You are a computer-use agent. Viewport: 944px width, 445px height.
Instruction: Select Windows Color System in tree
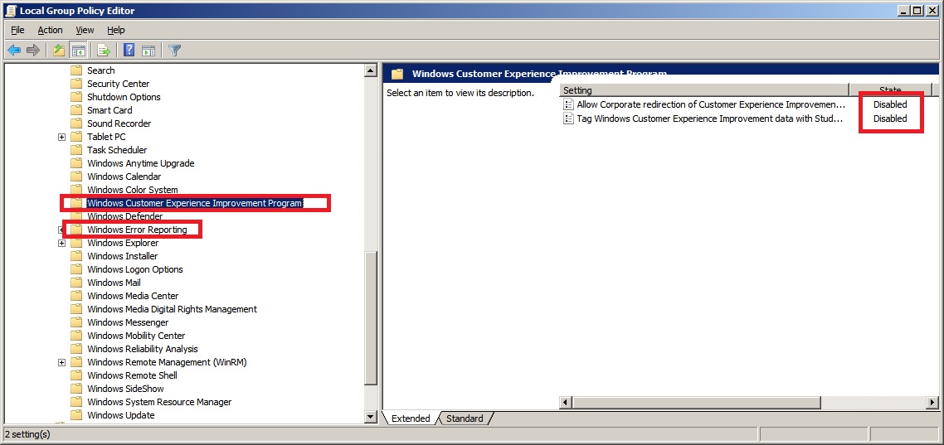(x=133, y=190)
